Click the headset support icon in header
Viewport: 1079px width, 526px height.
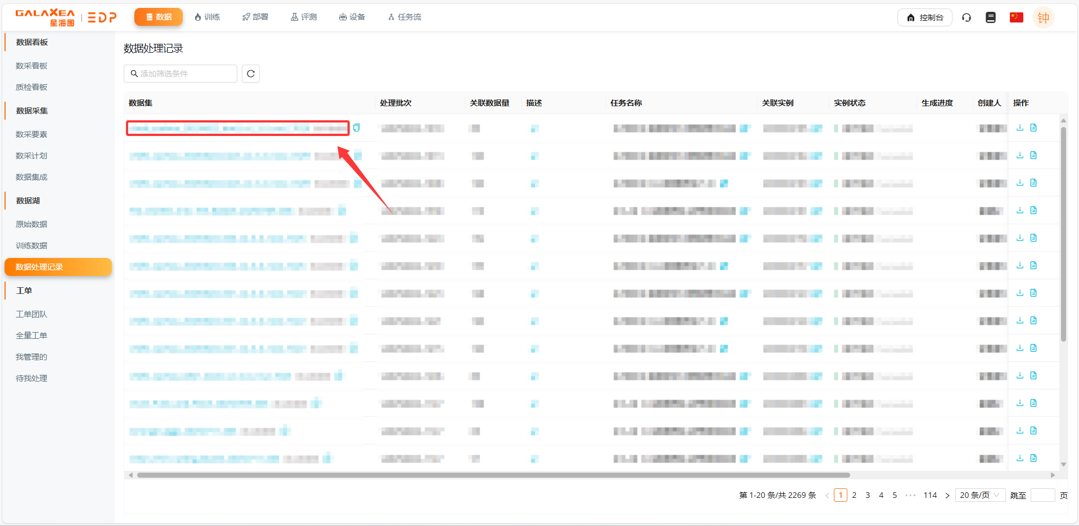pos(967,17)
